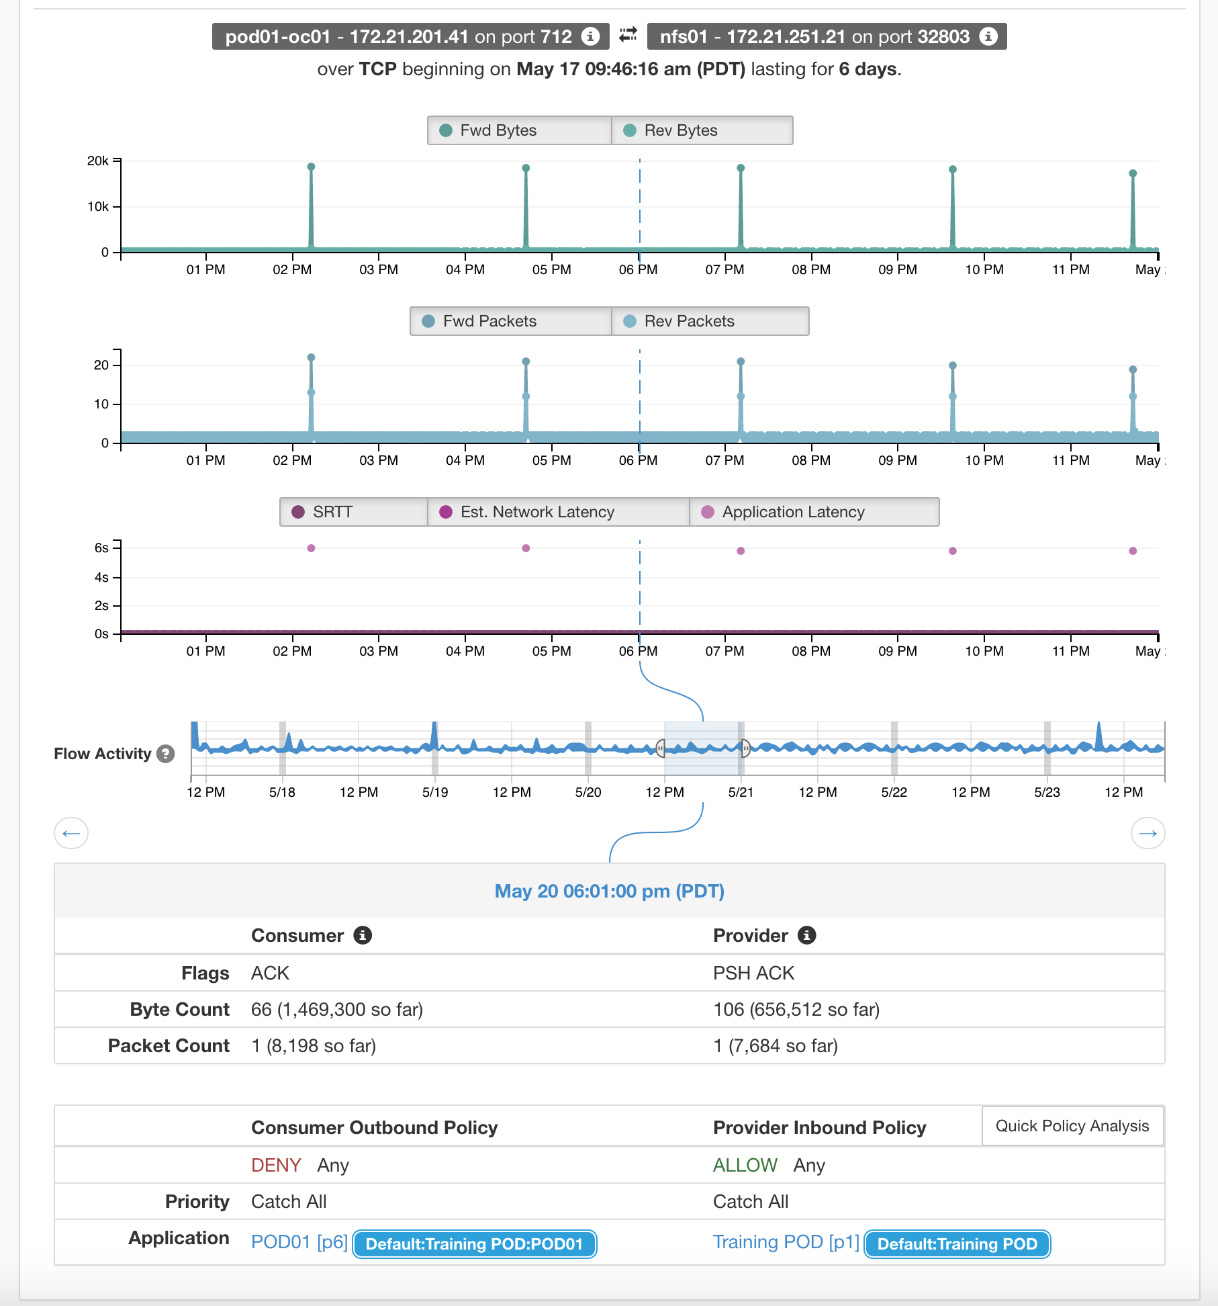This screenshot has width=1218, height=1306.
Task: Open Flow Activity help question icon
Action: [166, 754]
